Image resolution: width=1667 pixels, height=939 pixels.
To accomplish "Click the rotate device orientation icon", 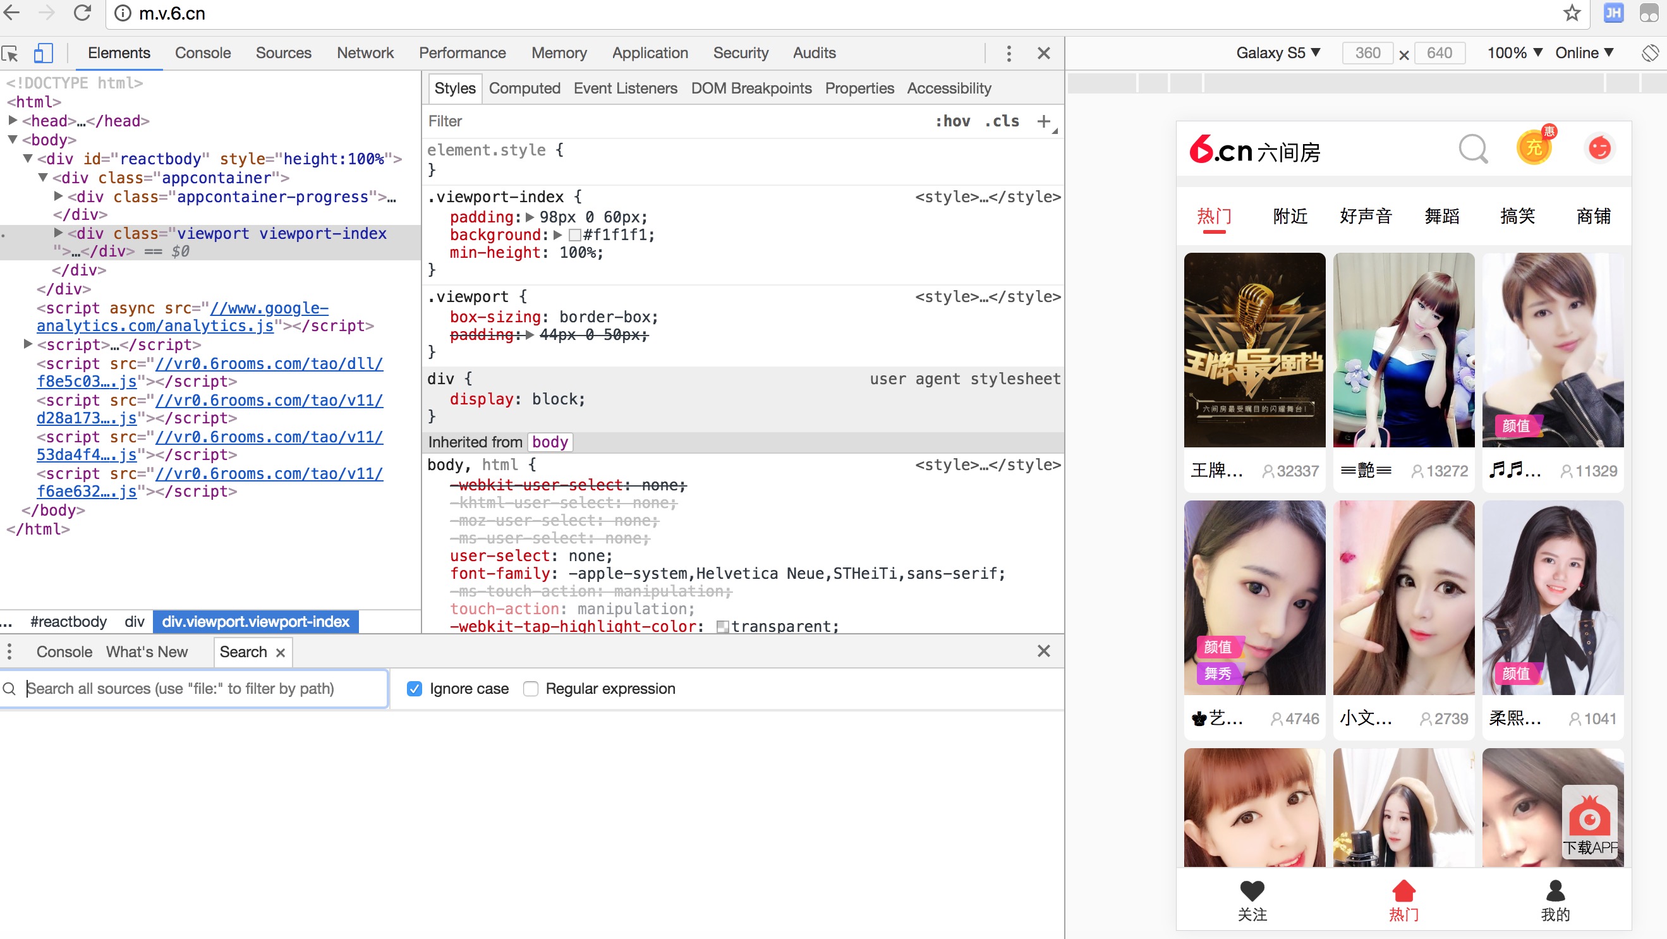I will (1649, 53).
